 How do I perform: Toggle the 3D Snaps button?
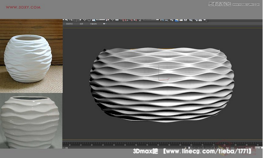coord(123,20)
